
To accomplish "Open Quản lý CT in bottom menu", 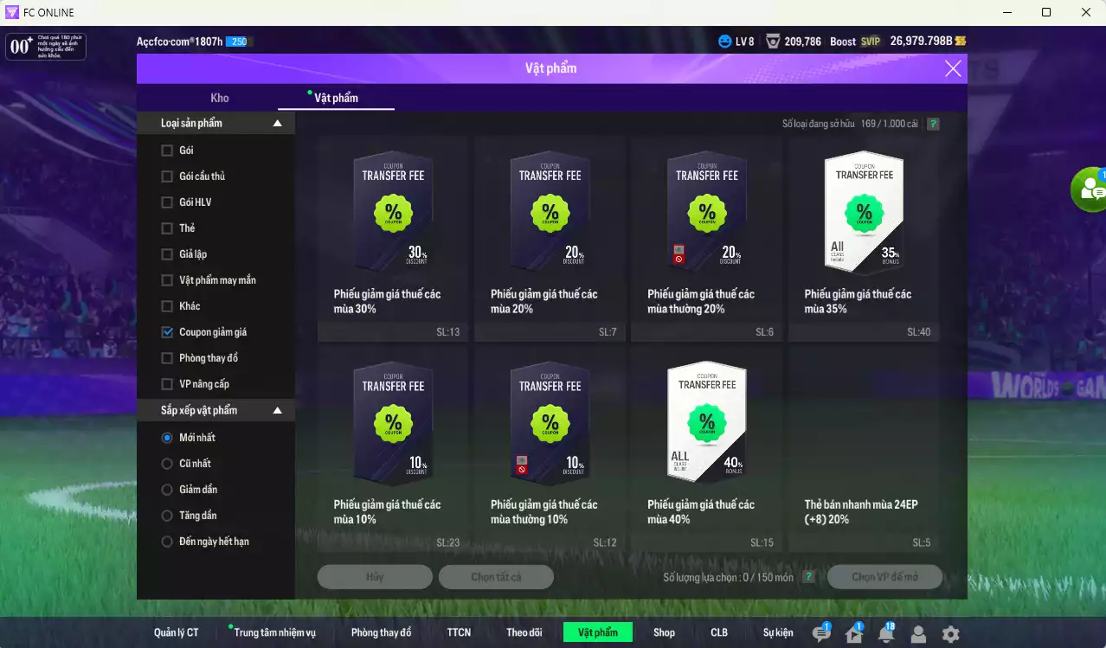I will pos(177,632).
